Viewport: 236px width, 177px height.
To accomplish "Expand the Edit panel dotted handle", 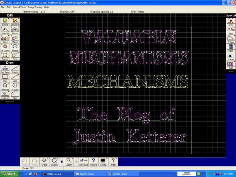I will 10,101.
